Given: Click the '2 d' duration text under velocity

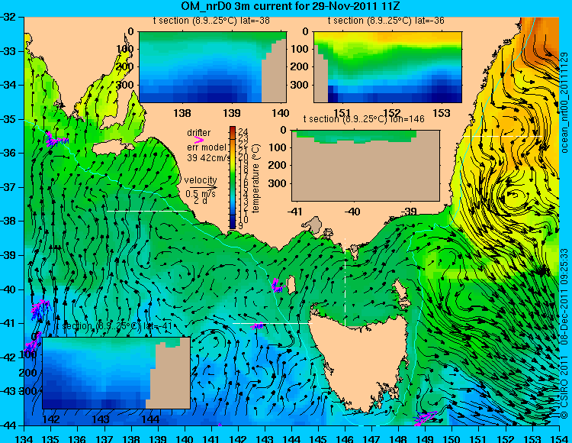Looking at the screenshot, I should pyautogui.click(x=201, y=201).
